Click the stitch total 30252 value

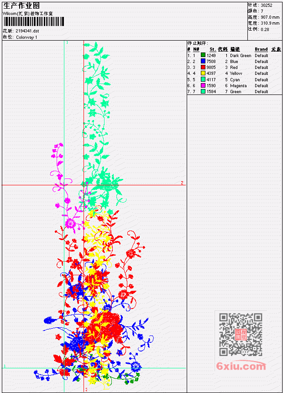click(x=267, y=5)
